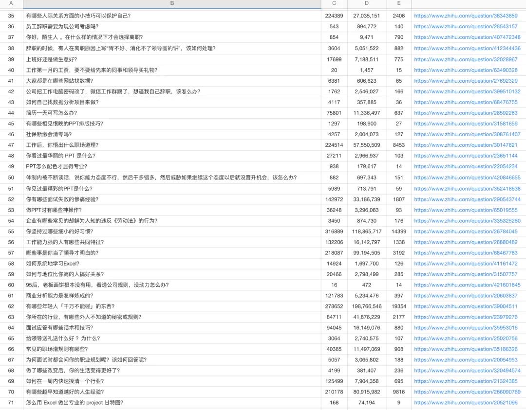Image resolution: width=526 pixels, height=410 pixels.
Task: Open zhihu link ending 63490328
Action: (466, 70)
